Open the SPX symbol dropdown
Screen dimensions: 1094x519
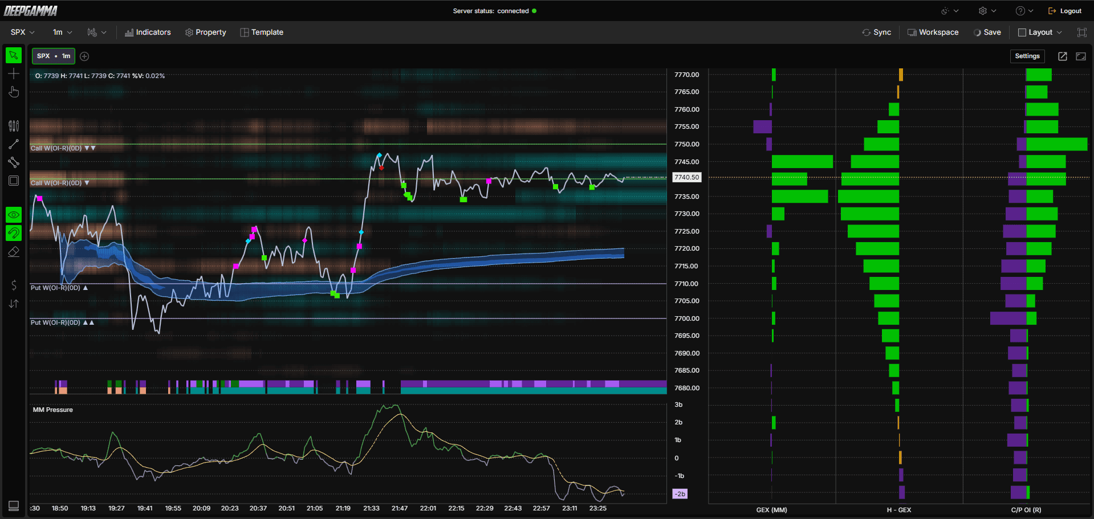click(x=23, y=32)
